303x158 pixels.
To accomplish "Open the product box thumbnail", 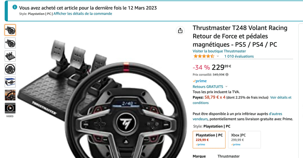I will point(10,82).
